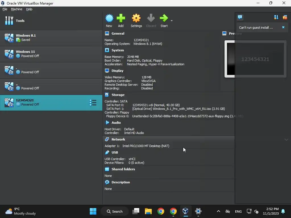Click the Storage section icon
291x218 pixels.
click(x=107, y=95)
